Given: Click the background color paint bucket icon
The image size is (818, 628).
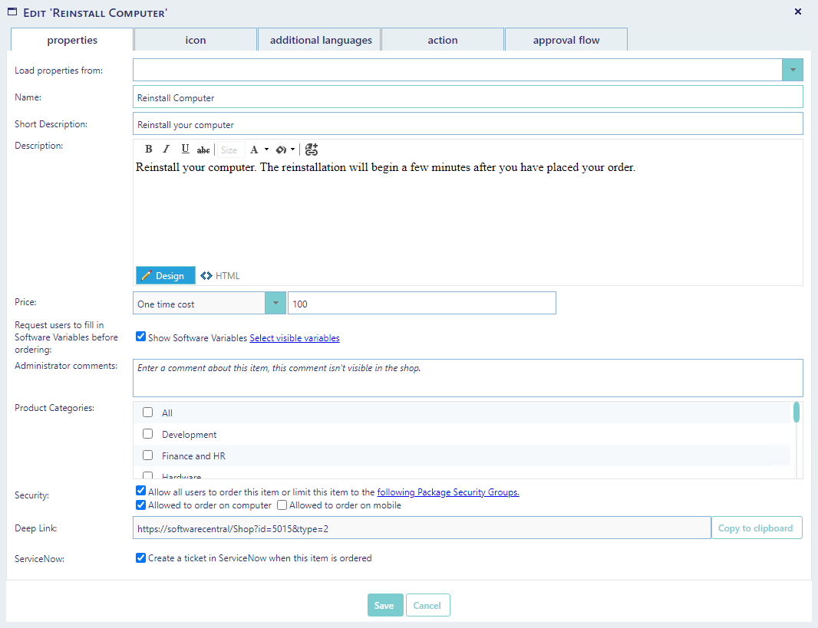Looking at the screenshot, I should (281, 150).
